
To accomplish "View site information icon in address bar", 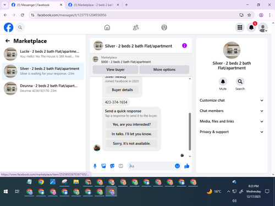I will pos(32,15).
